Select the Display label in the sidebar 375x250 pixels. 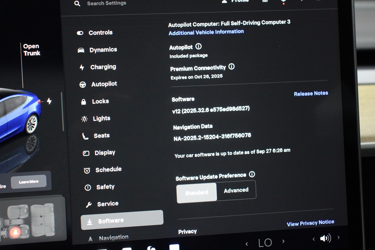(x=105, y=152)
